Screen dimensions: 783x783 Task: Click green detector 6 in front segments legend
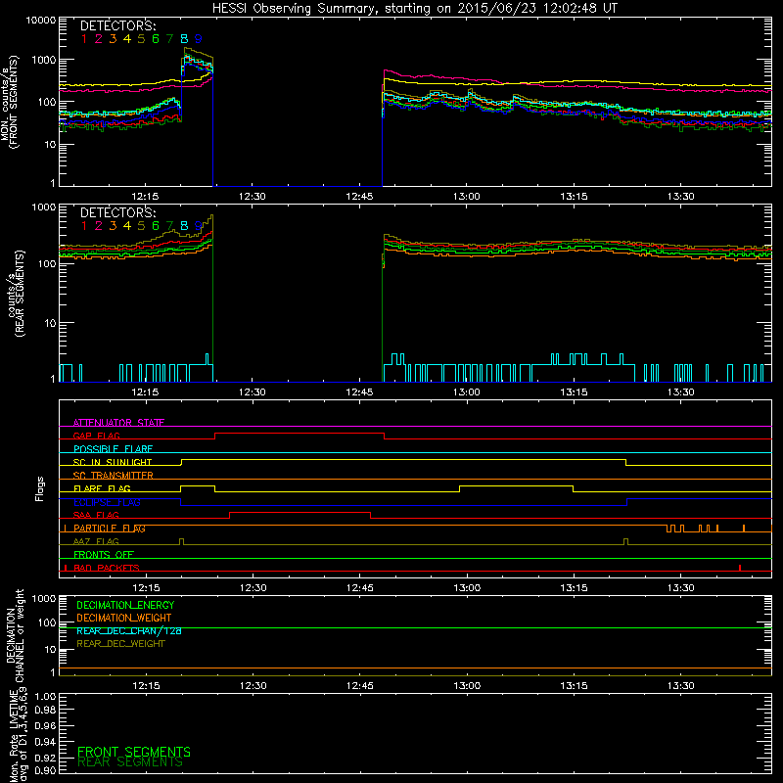coord(156,39)
